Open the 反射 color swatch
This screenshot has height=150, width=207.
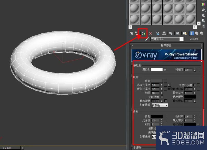click(157, 81)
